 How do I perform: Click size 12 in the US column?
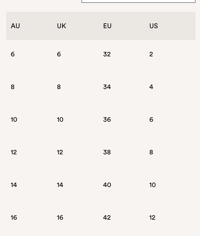tap(152, 218)
